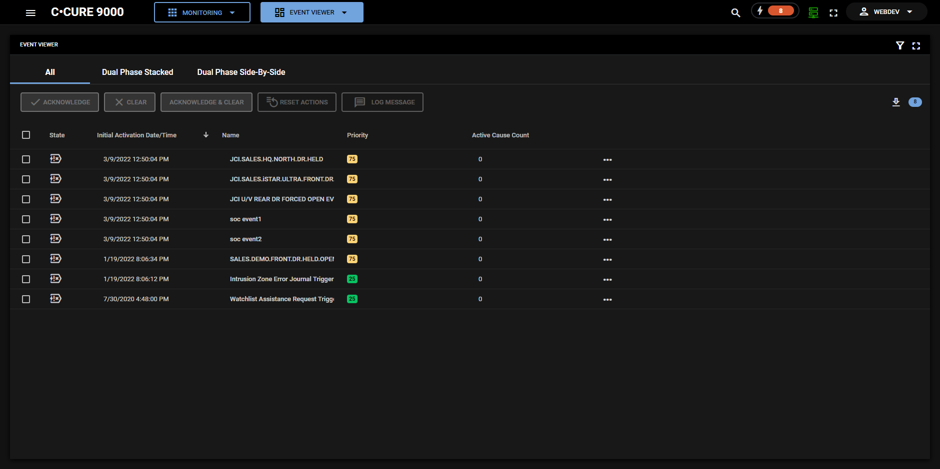Open the filter icon in Event Viewer
Image resolution: width=940 pixels, height=469 pixels.
900,45
